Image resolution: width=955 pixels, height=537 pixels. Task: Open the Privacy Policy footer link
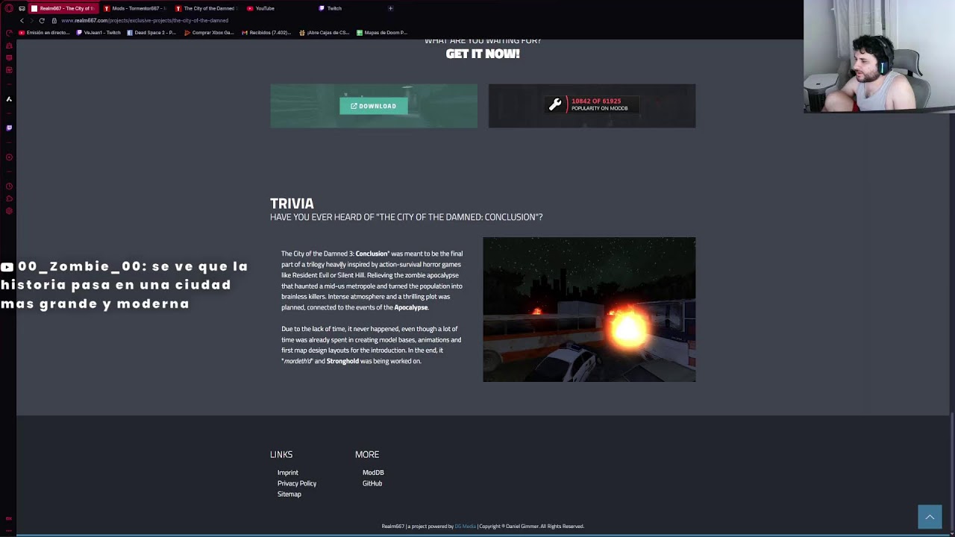point(297,483)
